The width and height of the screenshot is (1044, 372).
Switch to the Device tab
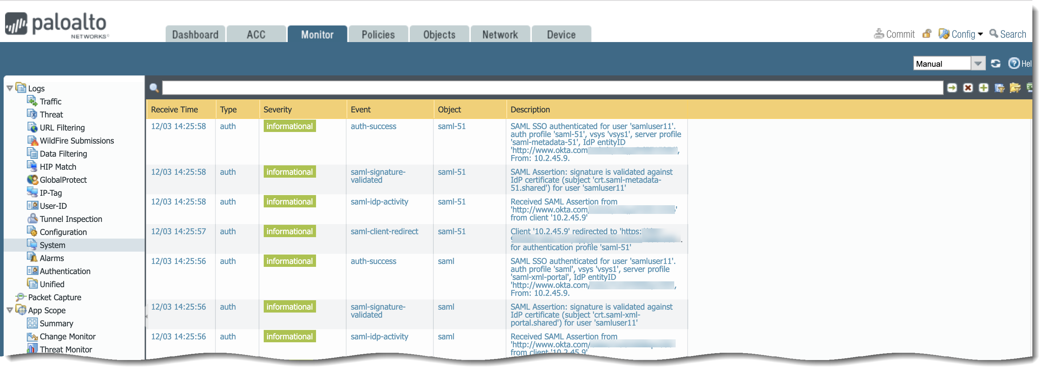point(561,34)
